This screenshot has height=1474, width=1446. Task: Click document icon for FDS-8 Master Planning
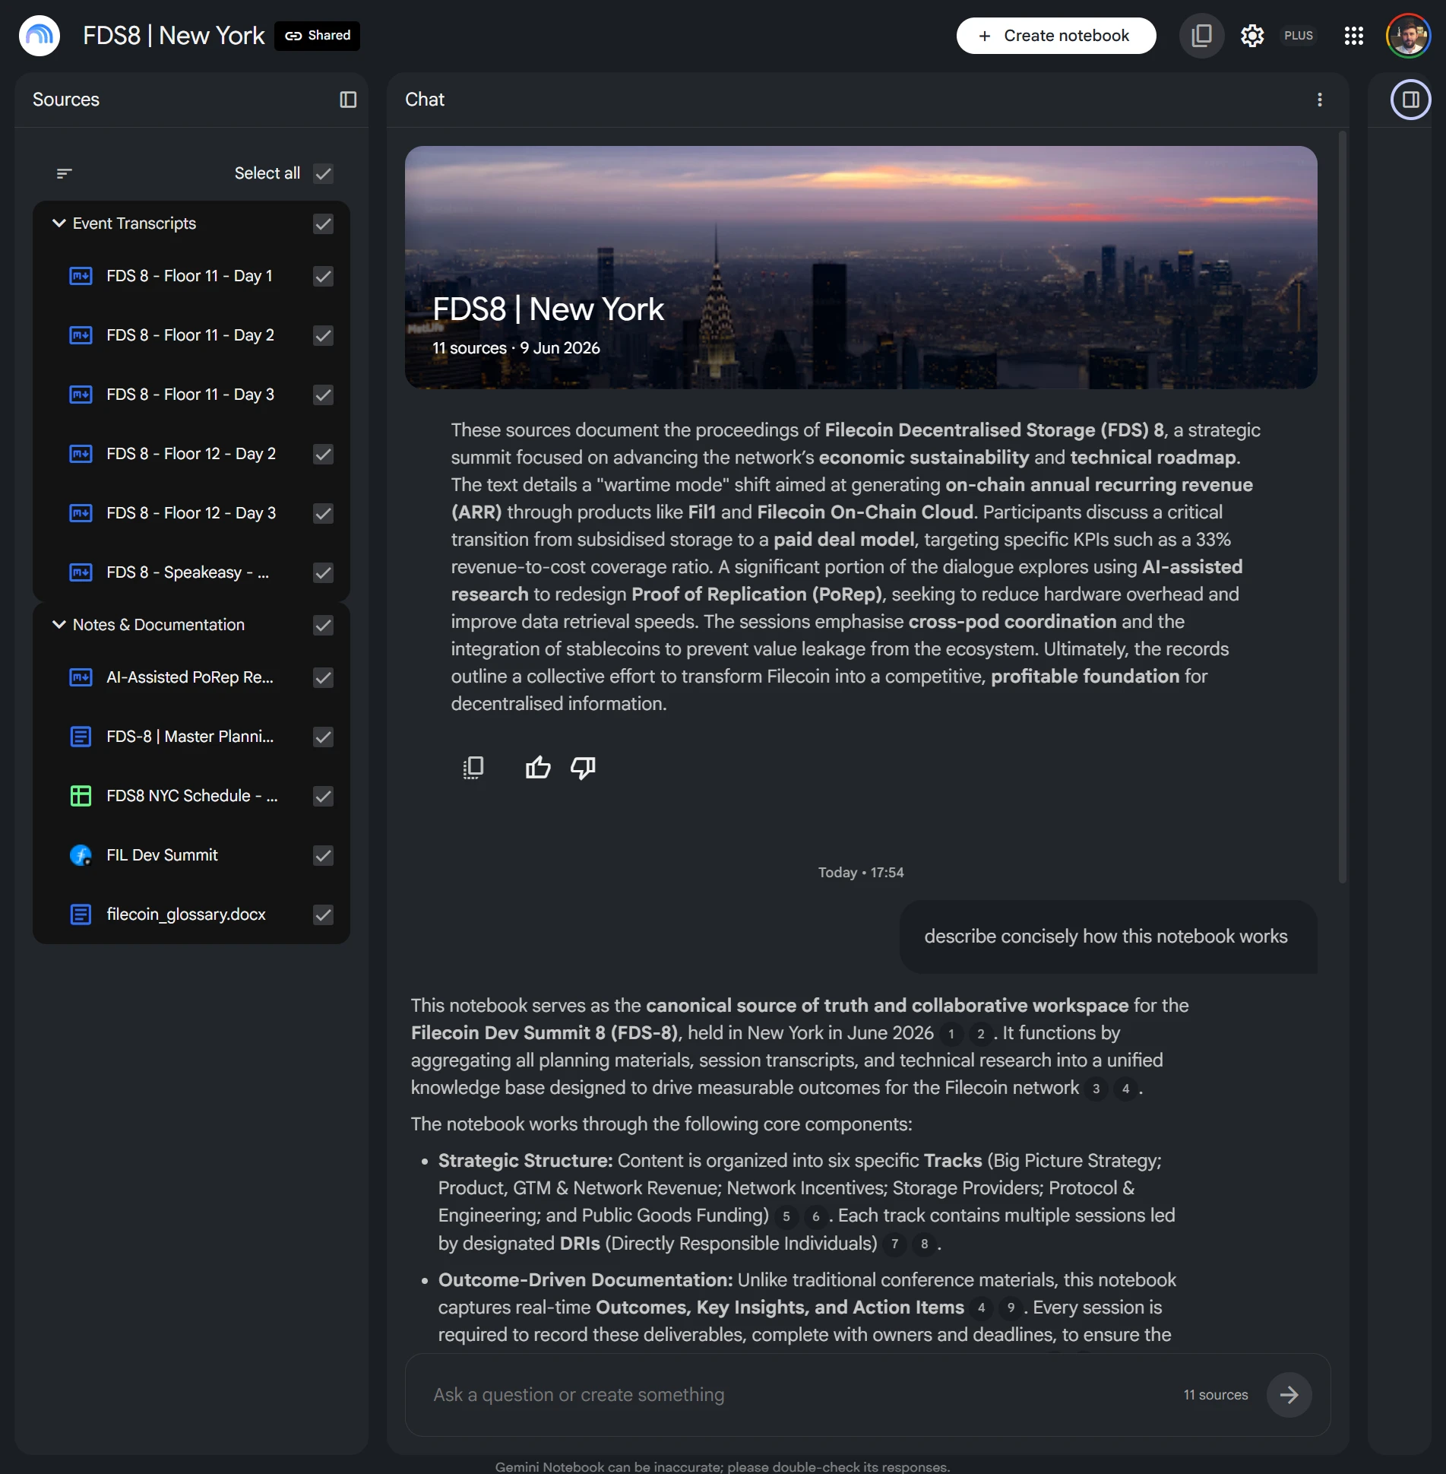81,737
